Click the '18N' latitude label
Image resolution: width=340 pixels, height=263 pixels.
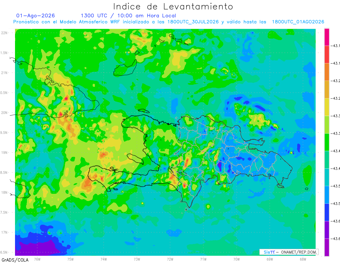click(x=5, y=192)
